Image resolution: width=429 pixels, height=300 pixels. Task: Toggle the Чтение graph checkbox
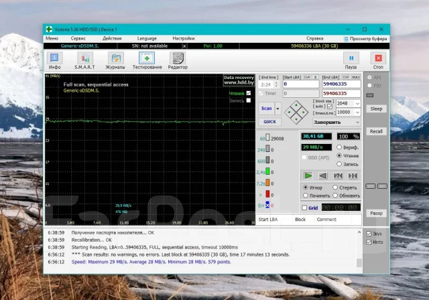pos(249,93)
